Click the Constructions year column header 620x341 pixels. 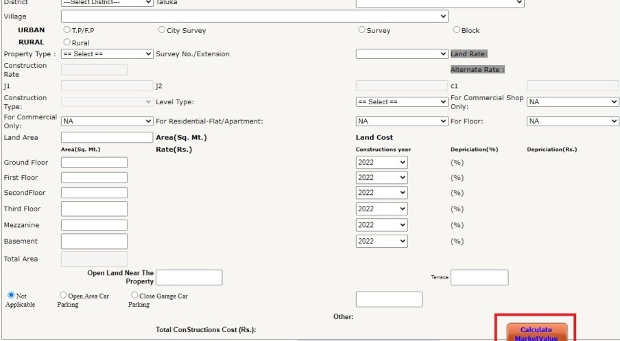(x=383, y=150)
